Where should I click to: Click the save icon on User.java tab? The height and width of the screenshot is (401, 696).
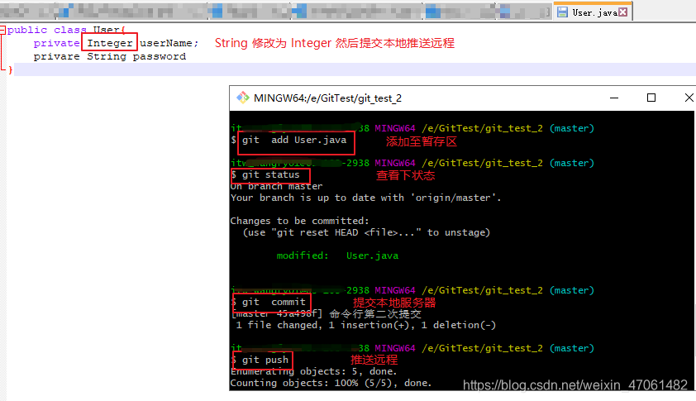[562, 12]
